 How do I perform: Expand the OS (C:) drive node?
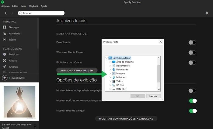110,85
